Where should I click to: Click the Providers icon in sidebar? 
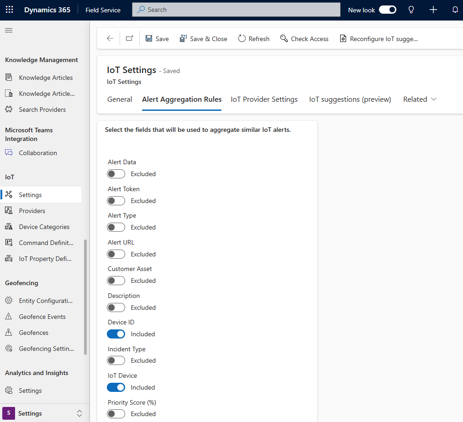click(x=9, y=210)
